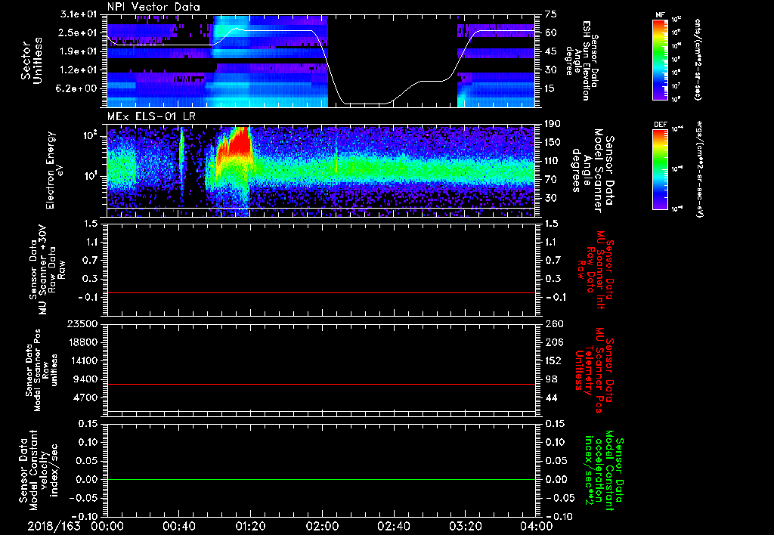Click the red 'MU Scanner Pos Telemetry' title
774x535 pixels.
(x=594, y=370)
